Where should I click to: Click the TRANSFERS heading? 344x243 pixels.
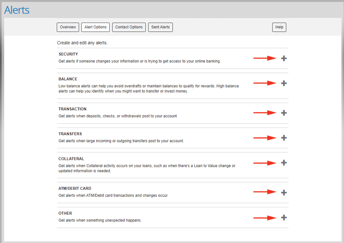click(70, 134)
